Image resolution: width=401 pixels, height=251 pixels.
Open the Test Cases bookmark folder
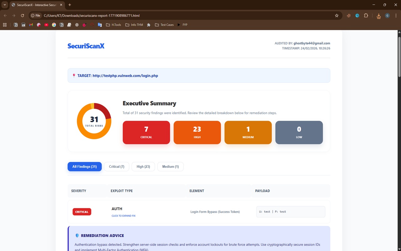[x=164, y=25]
